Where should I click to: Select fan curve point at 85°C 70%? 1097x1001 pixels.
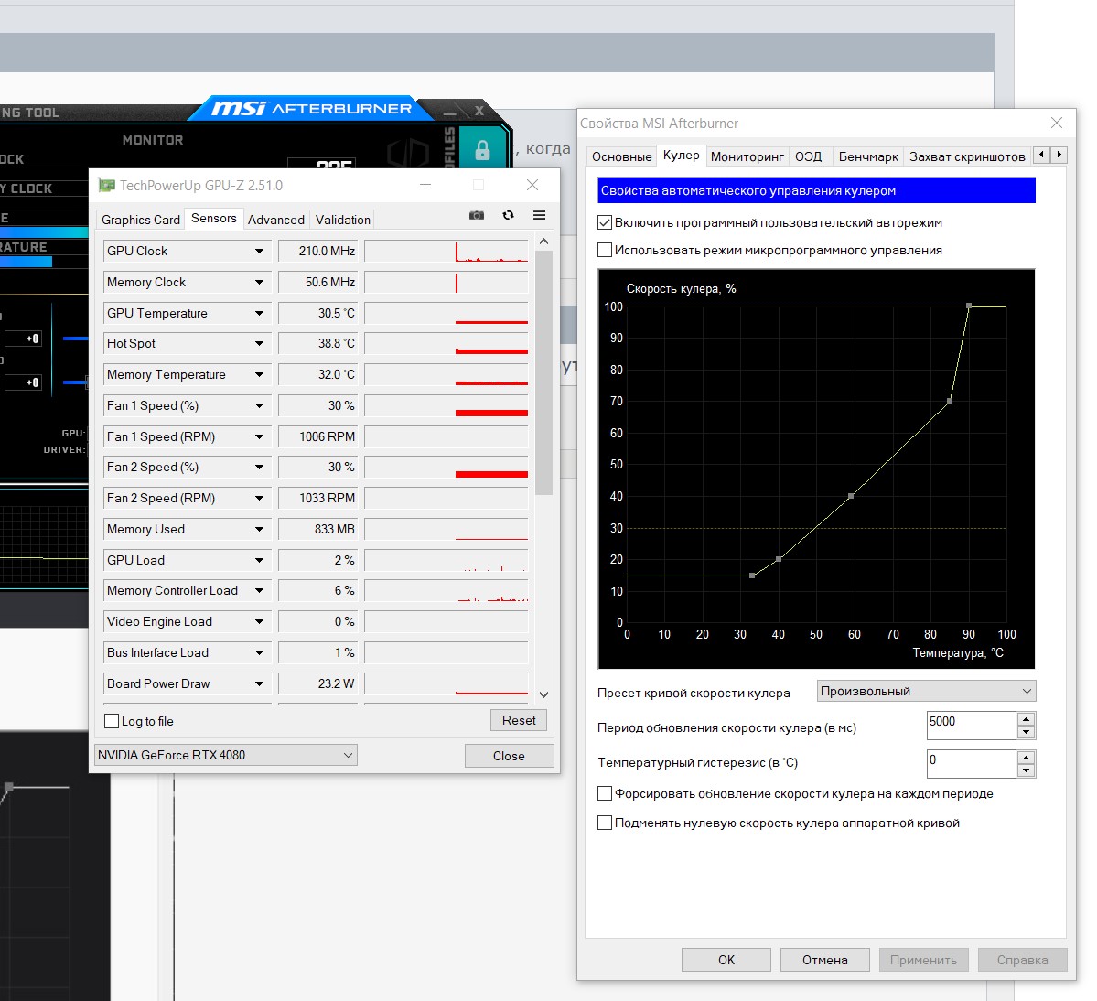tap(950, 401)
